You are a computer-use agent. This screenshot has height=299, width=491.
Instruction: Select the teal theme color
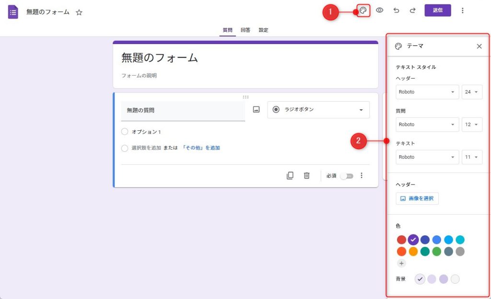coord(425,252)
